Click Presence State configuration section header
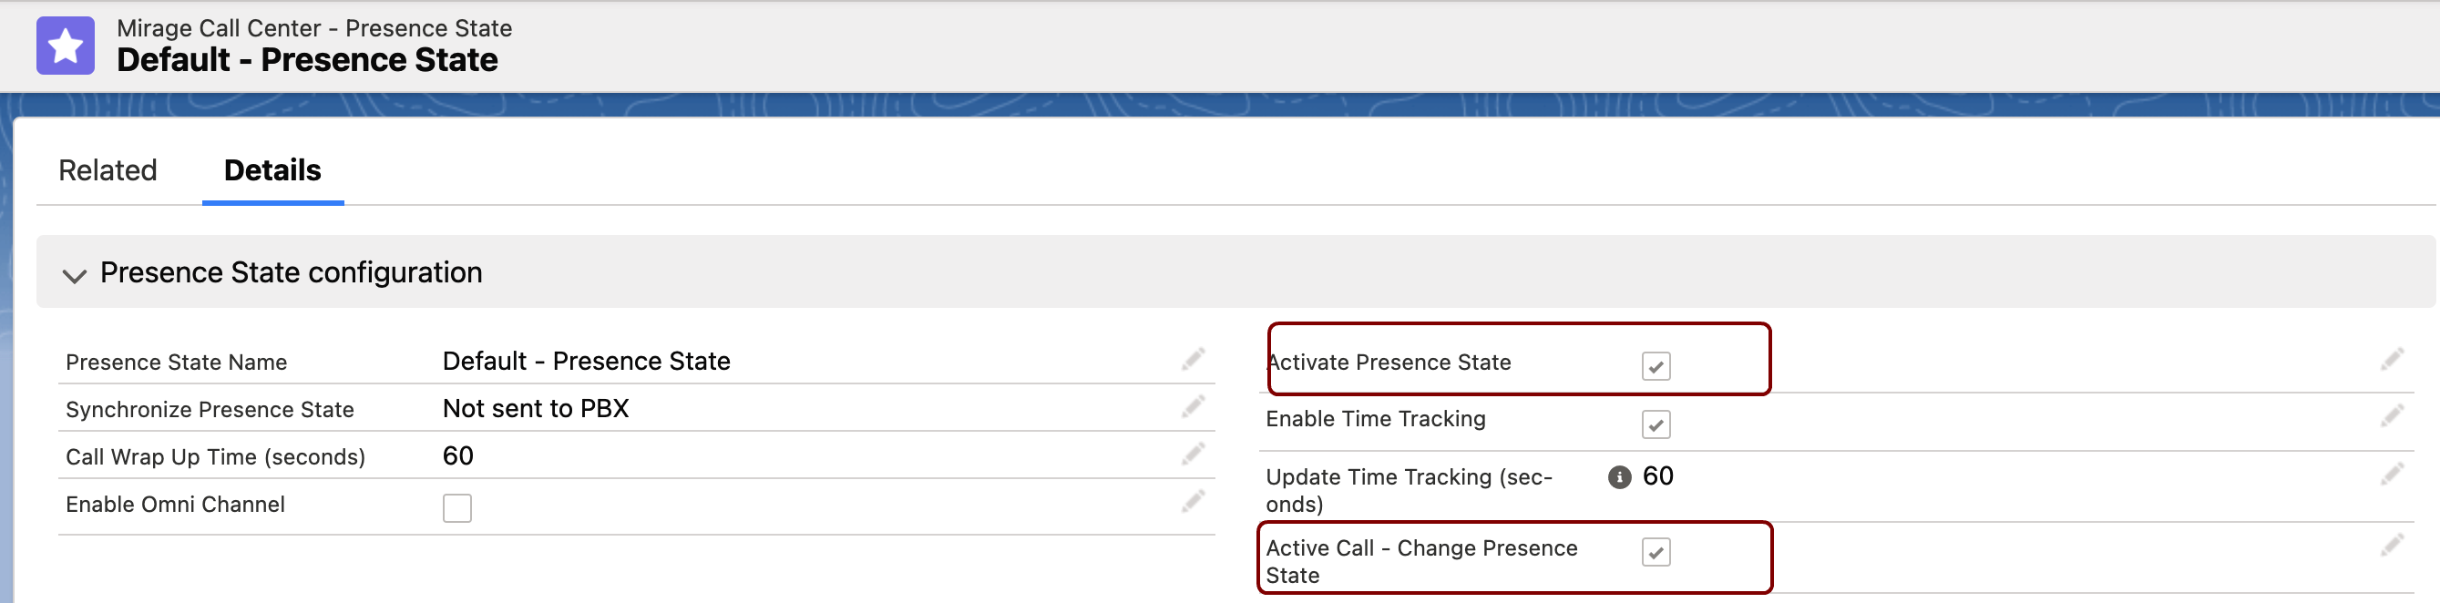The width and height of the screenshot is (2440, 603). 1235,272
